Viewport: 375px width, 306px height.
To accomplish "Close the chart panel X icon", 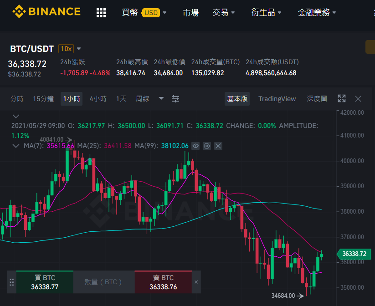I will (358, 99).
